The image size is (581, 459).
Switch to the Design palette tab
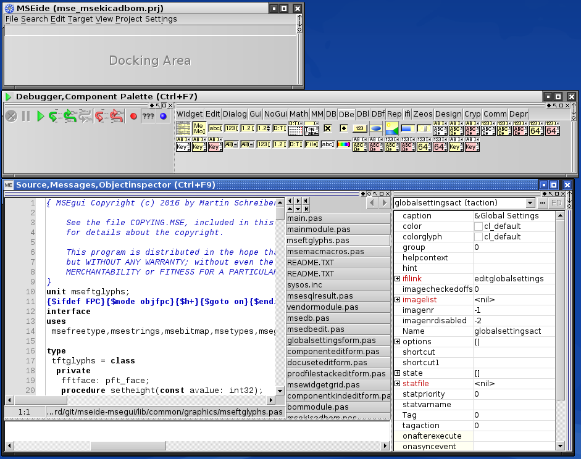coord(448,114)
